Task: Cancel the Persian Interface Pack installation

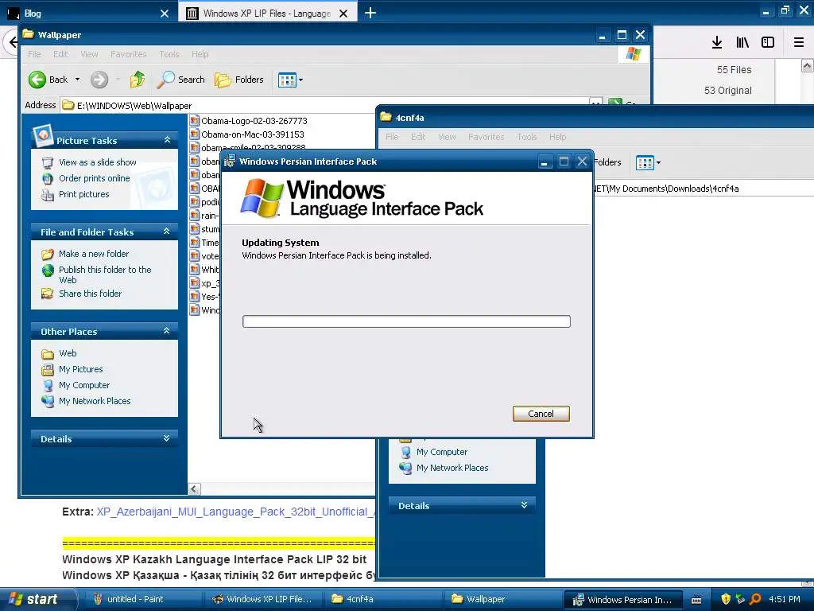Action: coord(541,414)
